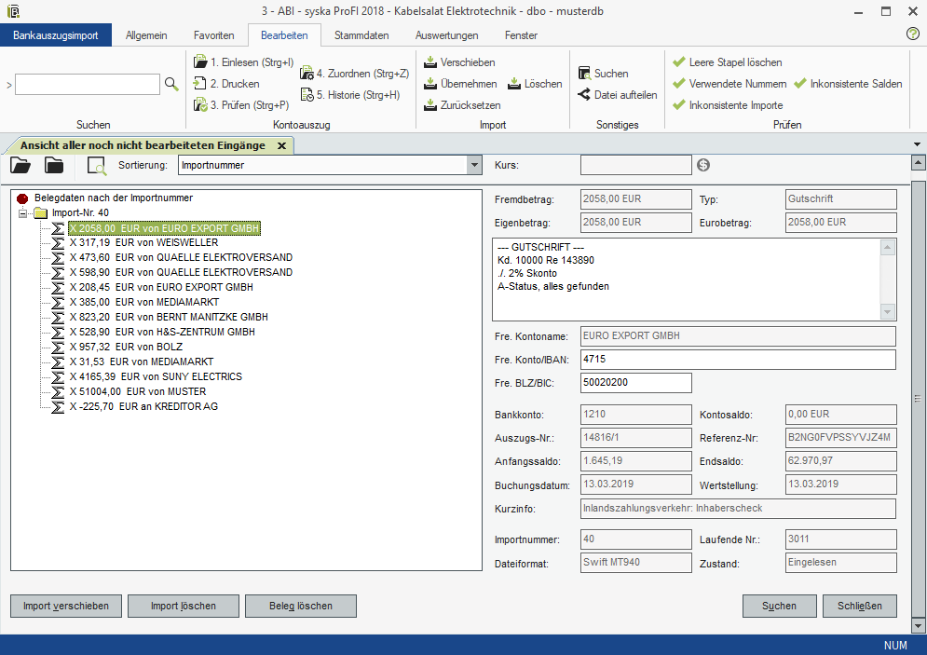Switch to the Stammdaten ribbon tab
Viewport: 927px width, 655px height.
(x=361, y=34)
